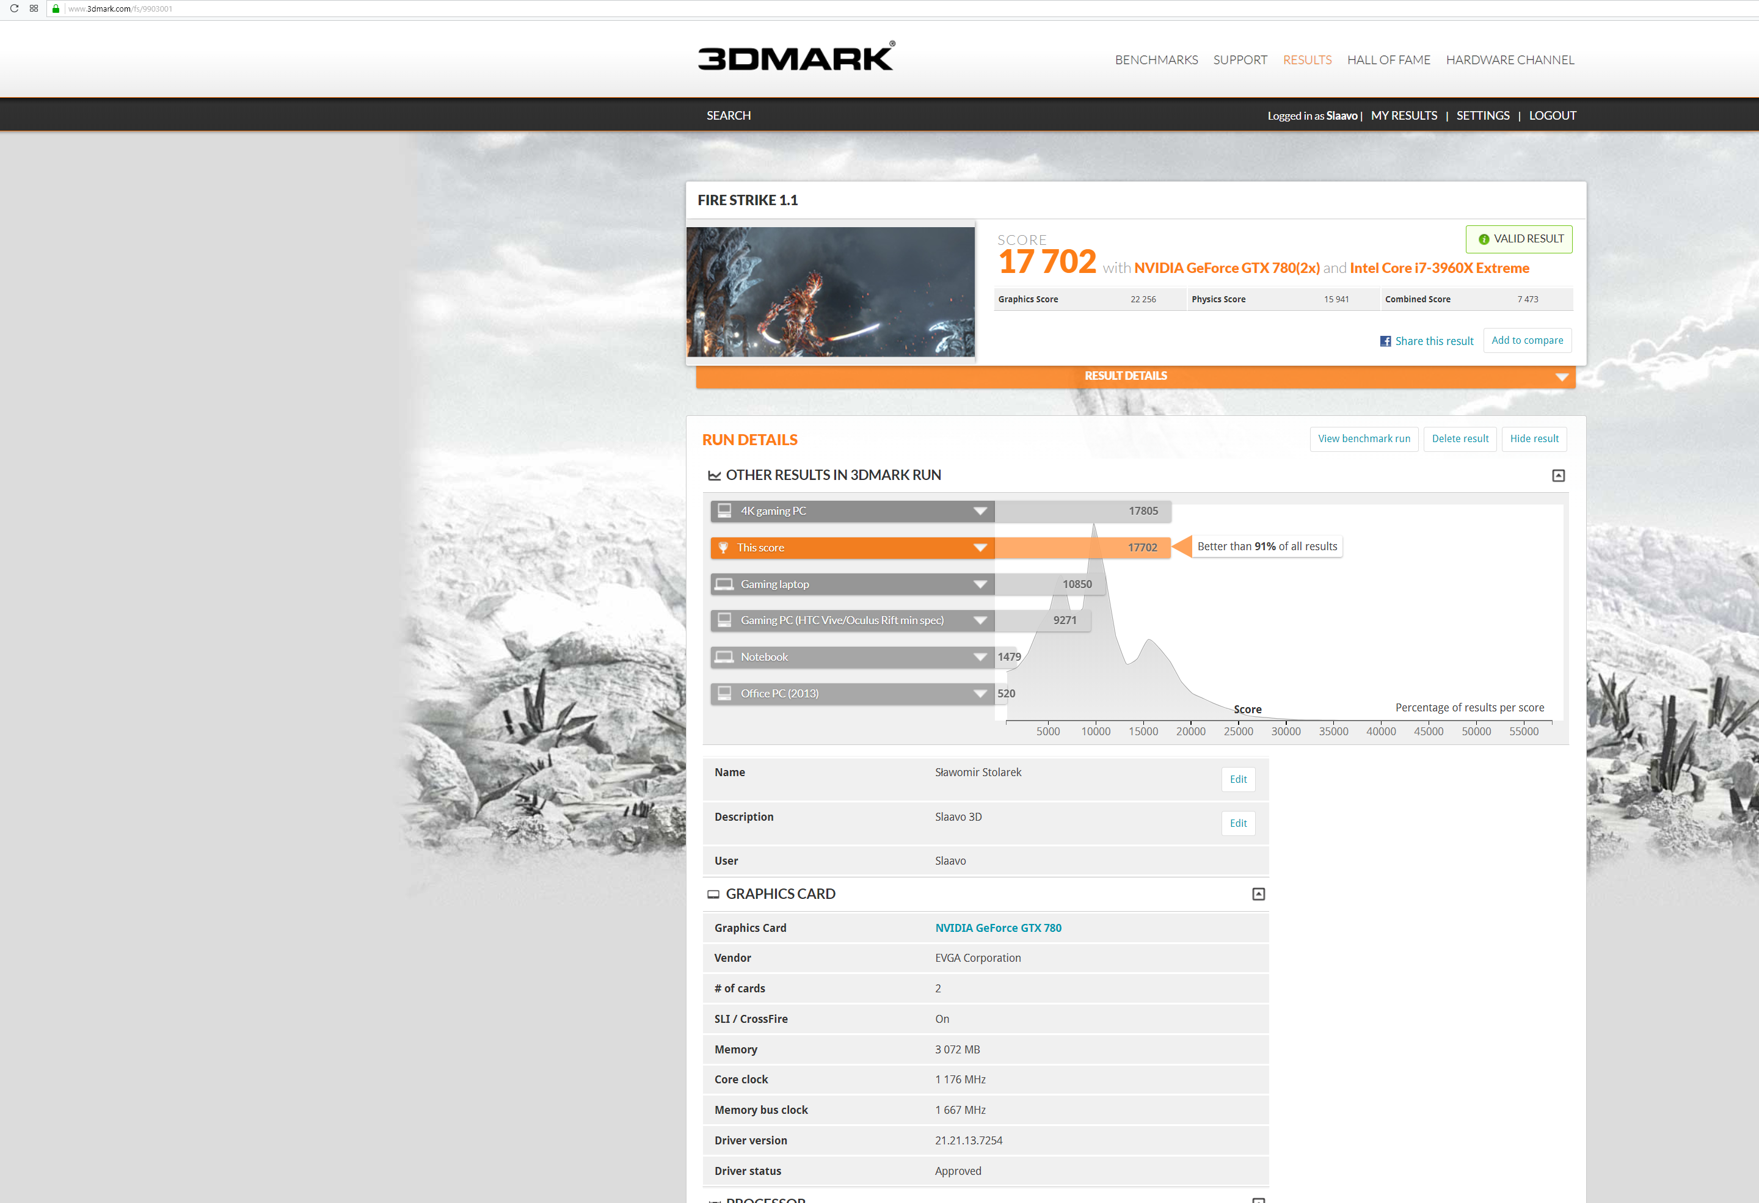Click the 10850 Gaming laptop bar

click(1050, 584)
